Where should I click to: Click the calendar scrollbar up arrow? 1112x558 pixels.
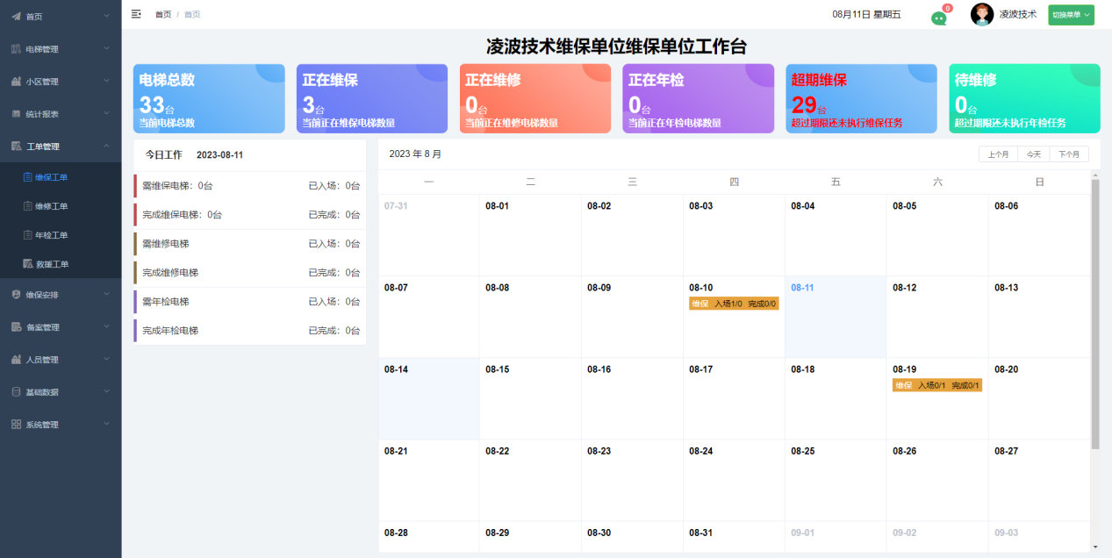[x=1094, y=175]
